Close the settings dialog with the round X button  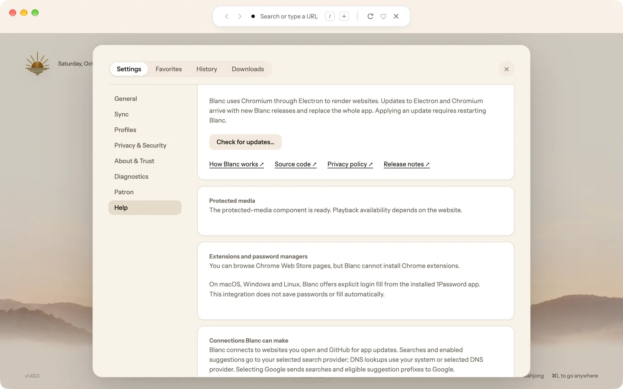coord(507,69)
